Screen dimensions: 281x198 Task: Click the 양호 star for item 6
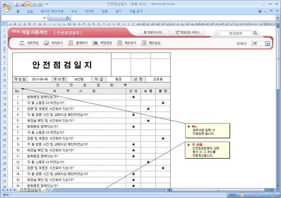(x=133, y=127)
